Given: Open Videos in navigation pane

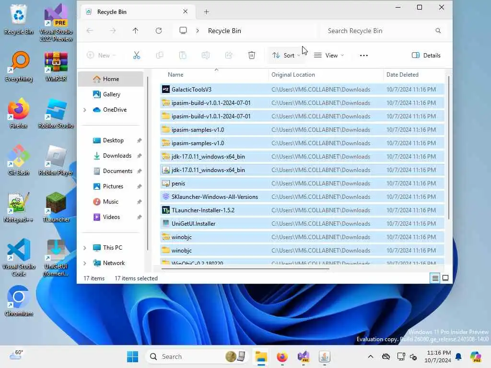Looking at the screenshot, I should [111, 217].
